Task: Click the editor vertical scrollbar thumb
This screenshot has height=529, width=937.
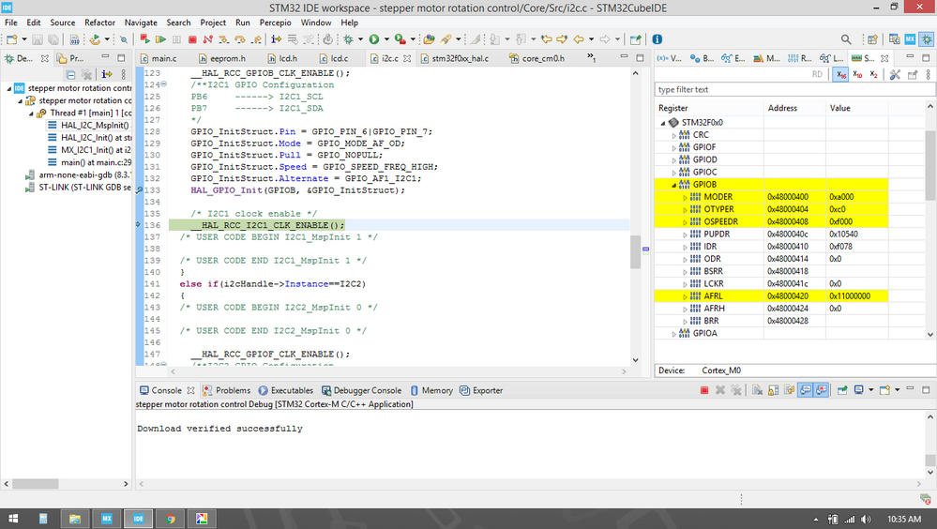Action: [635, 252]
